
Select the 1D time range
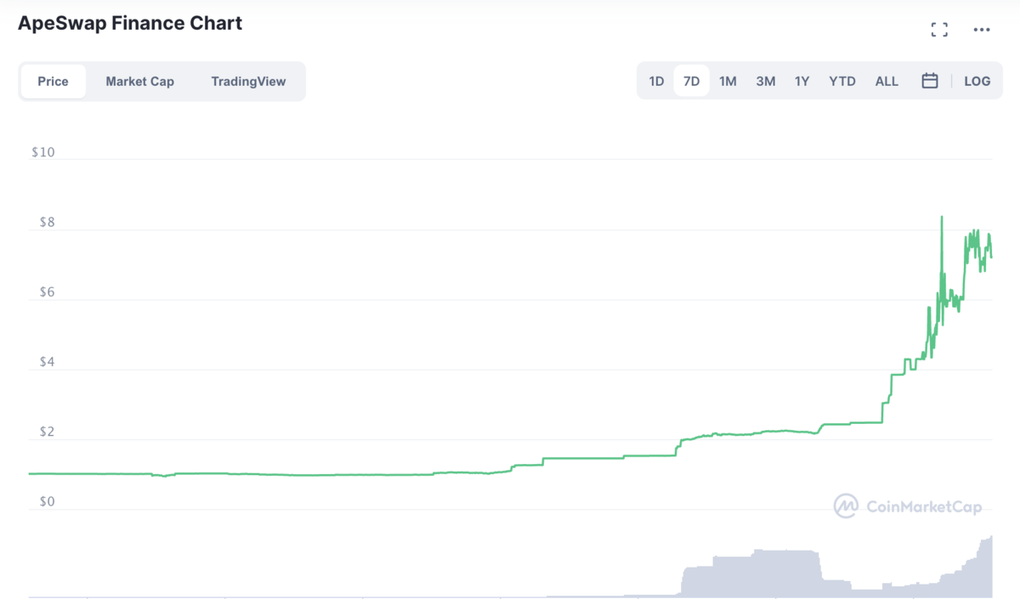656,82
